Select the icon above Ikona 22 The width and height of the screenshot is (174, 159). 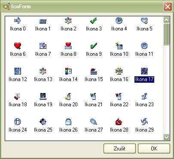click(119, 96)
